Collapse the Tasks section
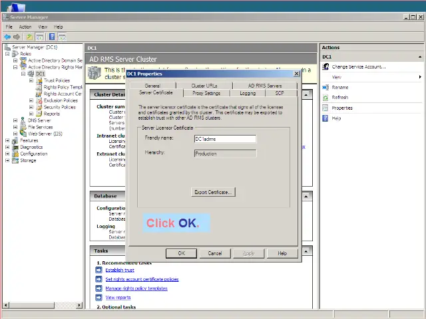Viewport: 426px width, 319px height. coord(306,251)
